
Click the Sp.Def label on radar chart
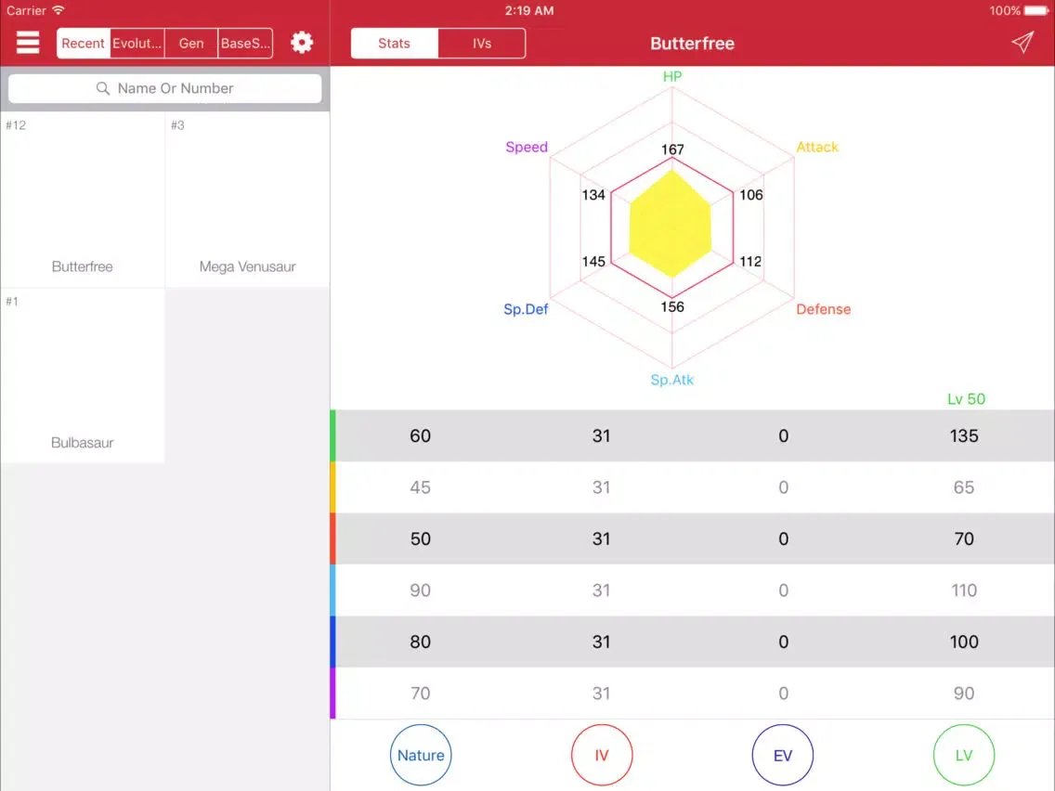[x=526, y=309]
